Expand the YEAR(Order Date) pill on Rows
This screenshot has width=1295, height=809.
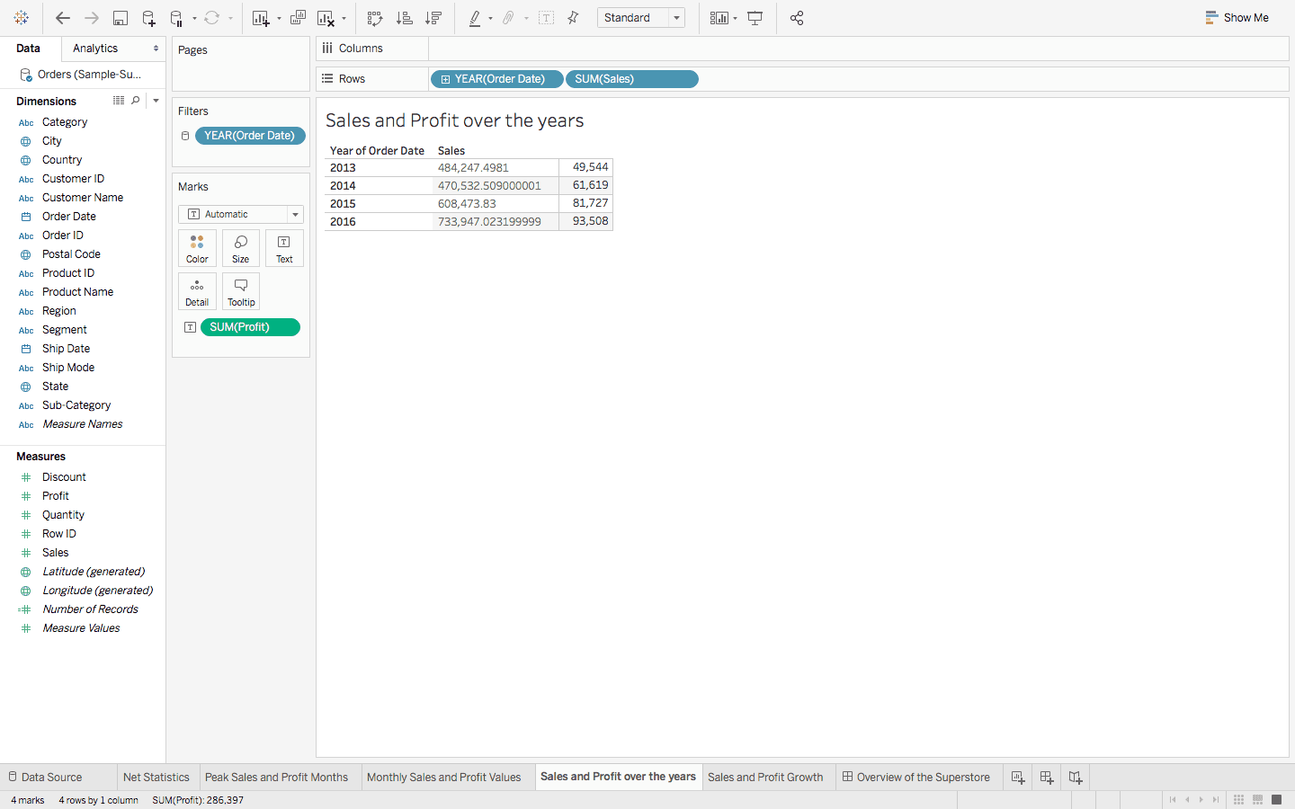click(x=445, y=79)
